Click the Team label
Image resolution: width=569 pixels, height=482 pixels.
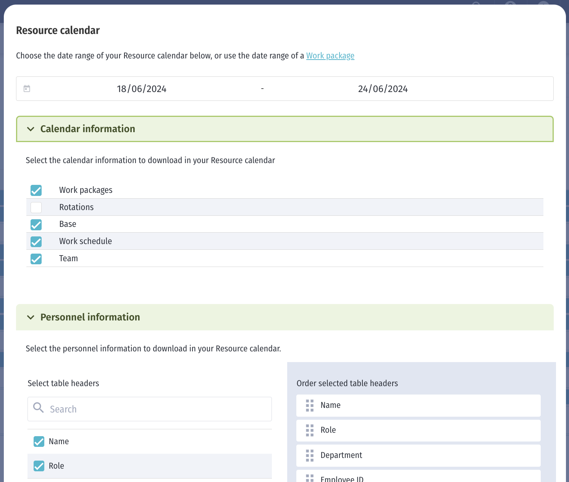click(x=69, y=259)
